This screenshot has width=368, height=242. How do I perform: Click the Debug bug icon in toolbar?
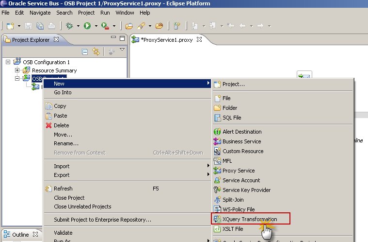69,26
